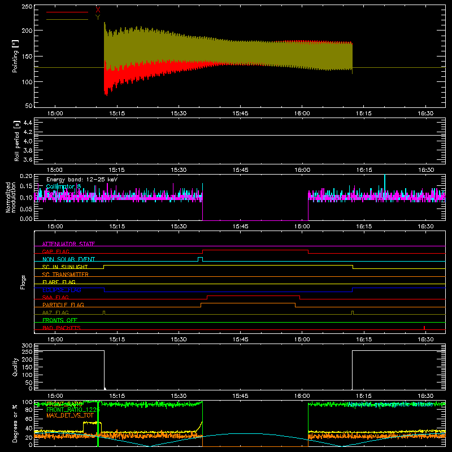Click the 15:30 time label under the Quality panel
The image size is (452, 452).
point(179,396)
